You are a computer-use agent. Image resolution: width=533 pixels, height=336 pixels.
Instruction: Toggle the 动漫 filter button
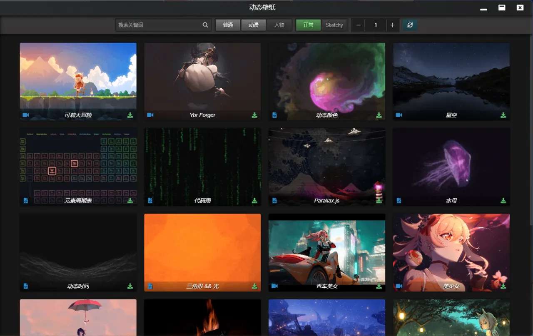click(x=254, y=25)
